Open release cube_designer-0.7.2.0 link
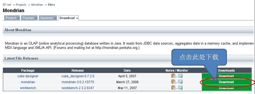This screenshot has width=255, height=94. [x=78, y=76]
